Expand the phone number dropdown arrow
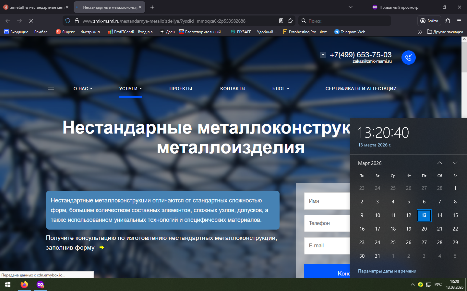 (323, 55)
